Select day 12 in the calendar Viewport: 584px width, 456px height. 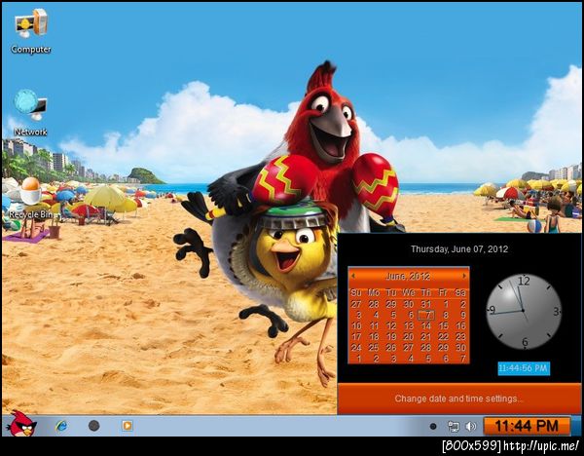[390, 325]
